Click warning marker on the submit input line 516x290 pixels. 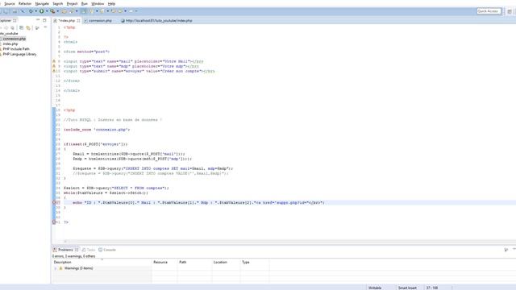[x=54, y=71]
